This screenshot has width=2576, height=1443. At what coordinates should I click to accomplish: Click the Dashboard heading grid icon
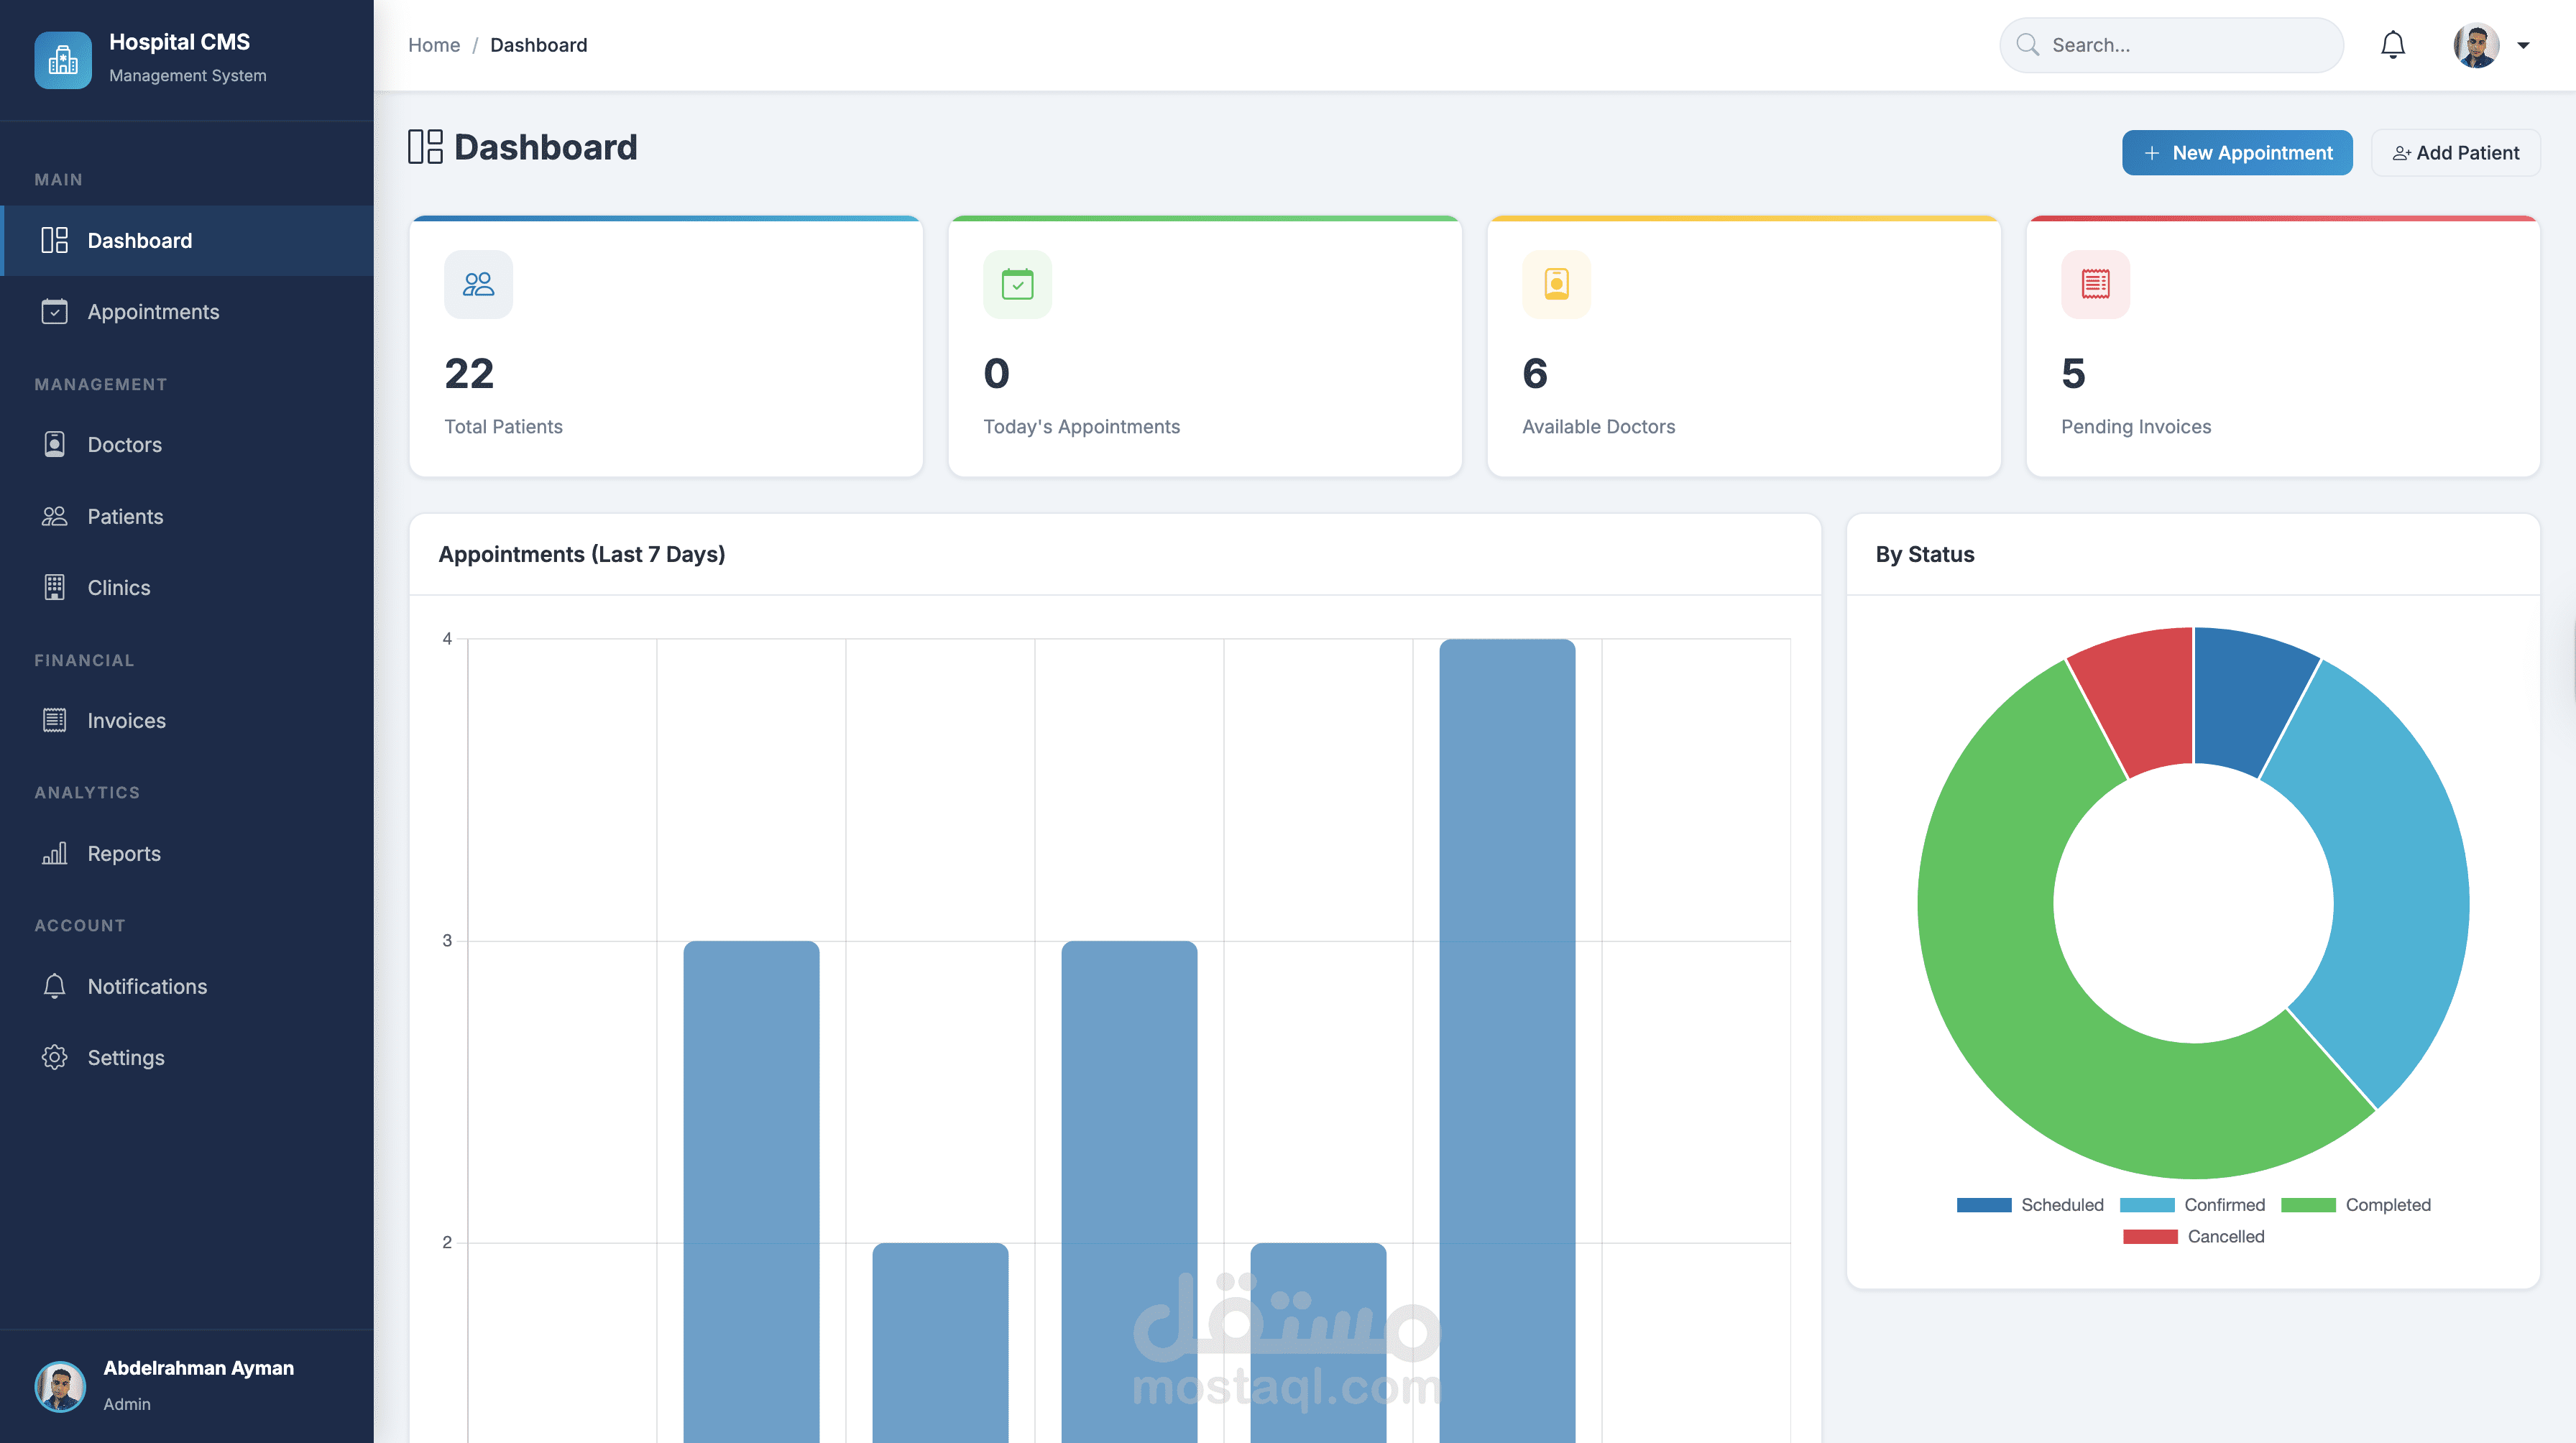coord(425,147)
